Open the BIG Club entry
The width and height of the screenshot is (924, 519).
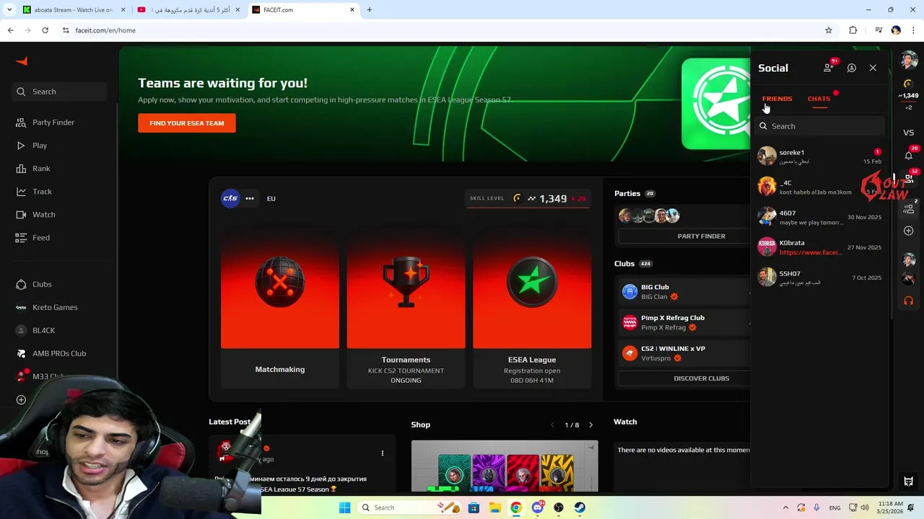684,291
